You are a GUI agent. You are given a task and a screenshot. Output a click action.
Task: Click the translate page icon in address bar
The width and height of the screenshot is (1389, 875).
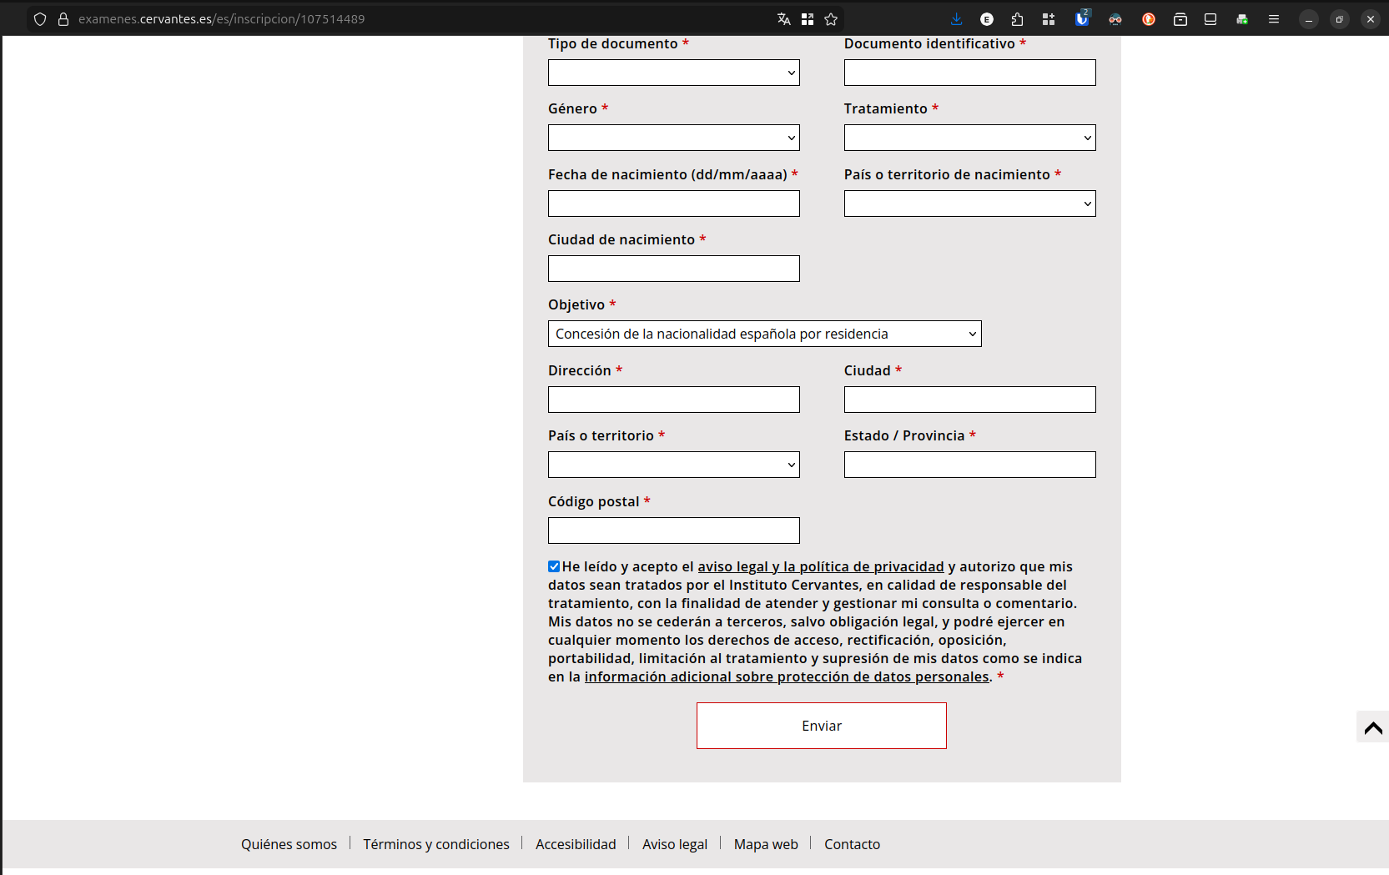[x=783, y=19]
